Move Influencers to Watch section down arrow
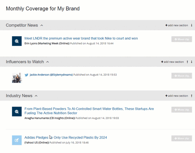 click(191, 62)
